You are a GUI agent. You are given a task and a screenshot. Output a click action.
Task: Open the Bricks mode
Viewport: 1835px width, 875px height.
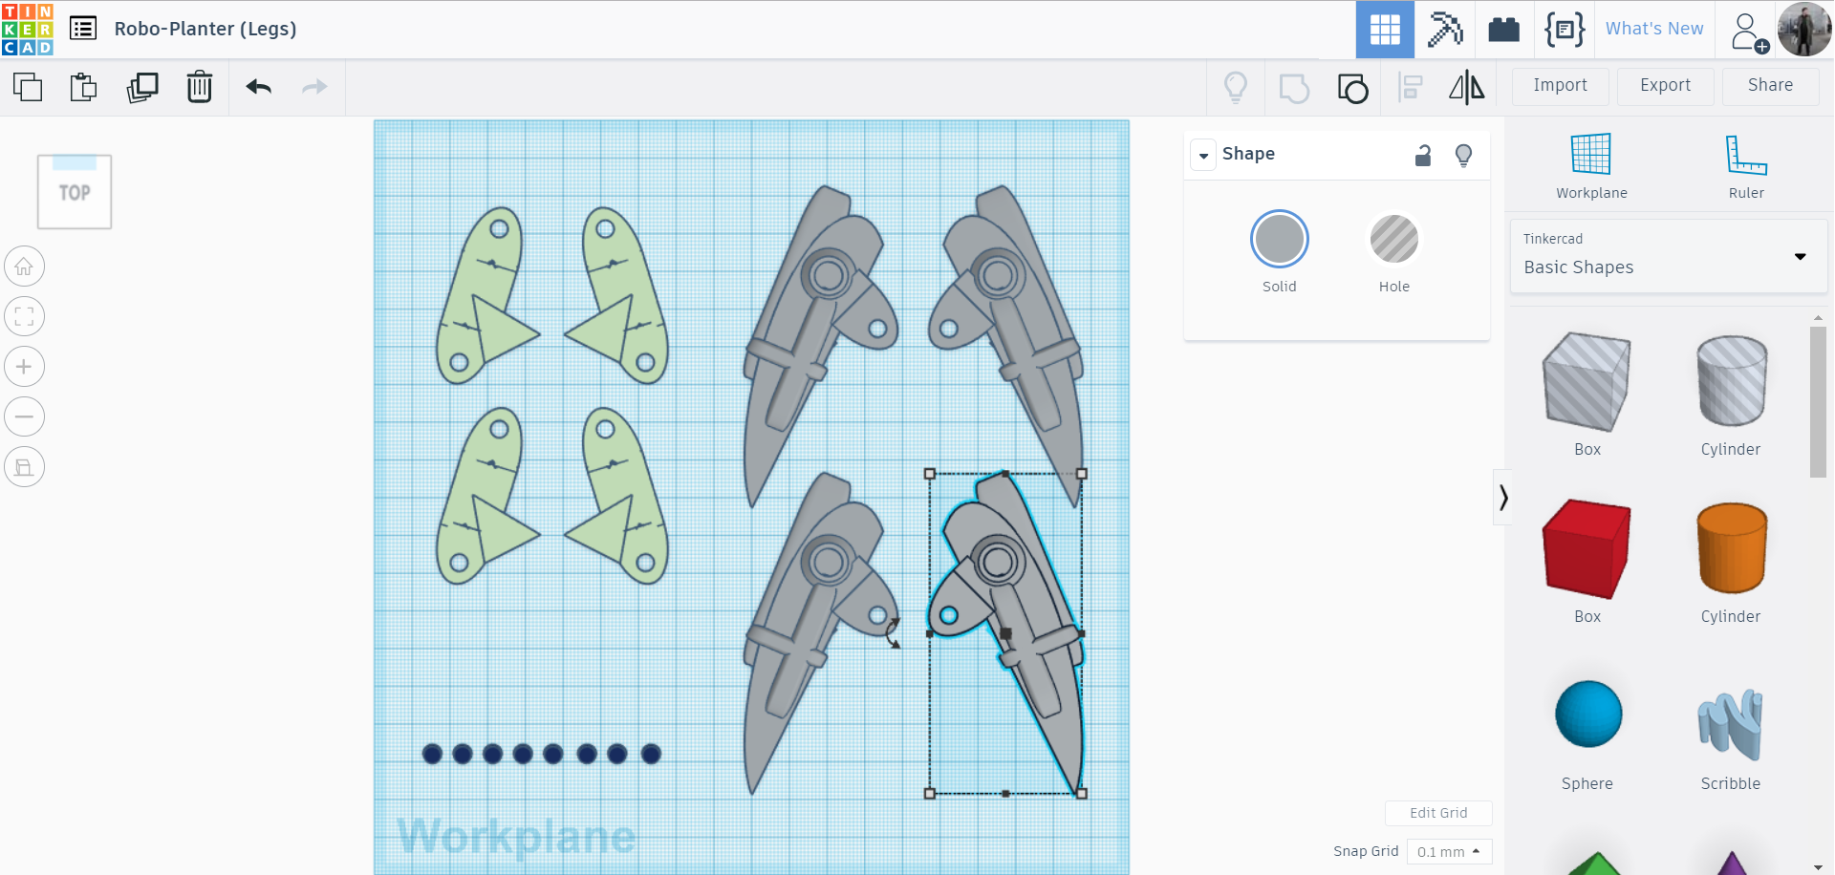1503,30
